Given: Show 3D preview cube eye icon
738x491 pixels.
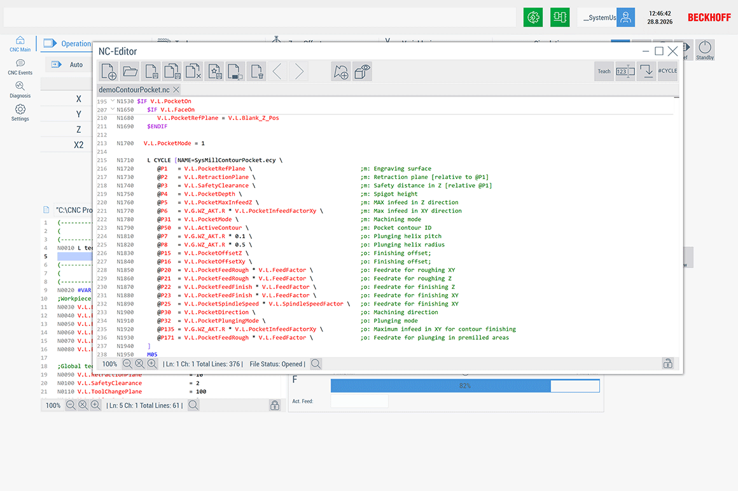Looking at the screenshot, I should point(362,71).
